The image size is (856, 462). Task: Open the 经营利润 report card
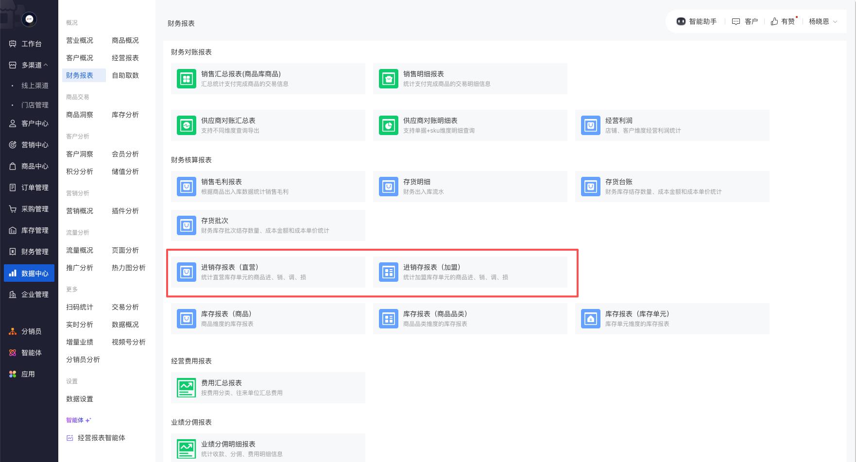672,125
